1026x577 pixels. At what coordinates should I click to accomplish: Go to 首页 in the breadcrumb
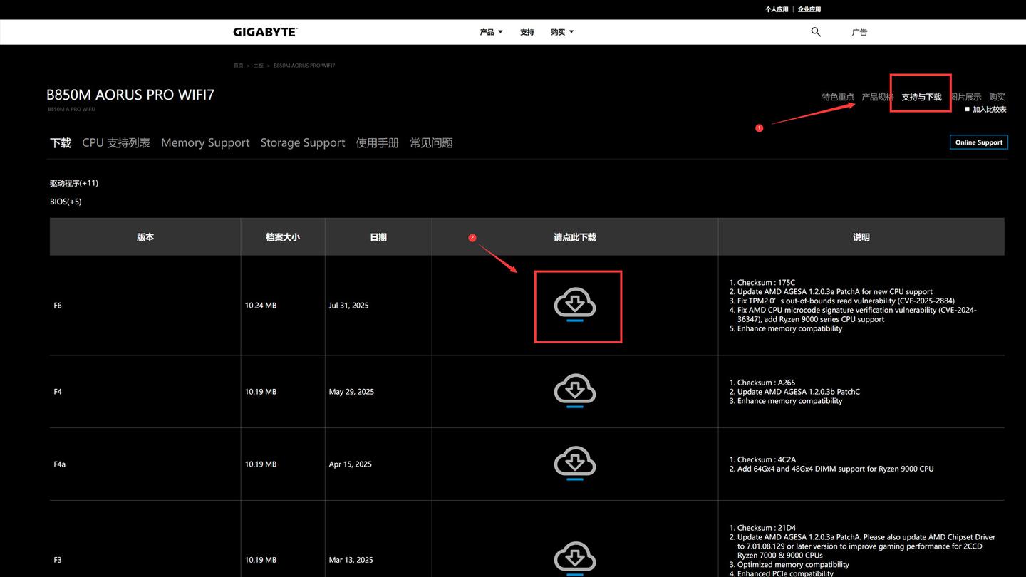238,66
